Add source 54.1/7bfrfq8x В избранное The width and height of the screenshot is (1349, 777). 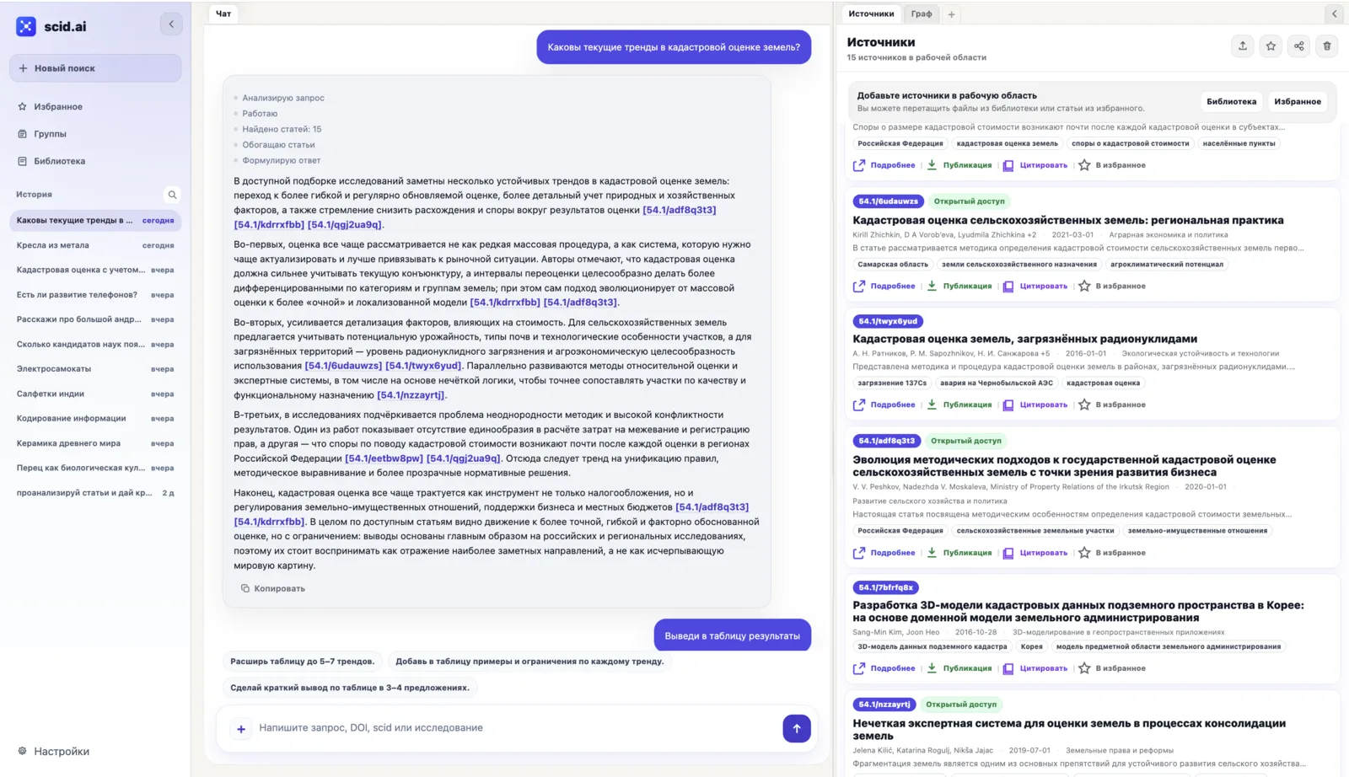coord(1111,669)
